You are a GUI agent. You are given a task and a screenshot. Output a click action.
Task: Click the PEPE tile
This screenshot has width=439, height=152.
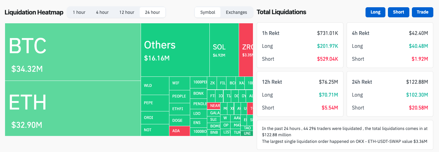[155, 103]
